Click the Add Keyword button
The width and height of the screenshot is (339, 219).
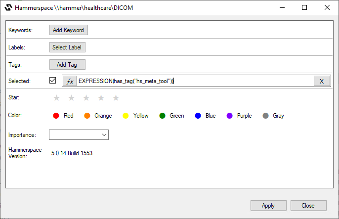[69, 30]
